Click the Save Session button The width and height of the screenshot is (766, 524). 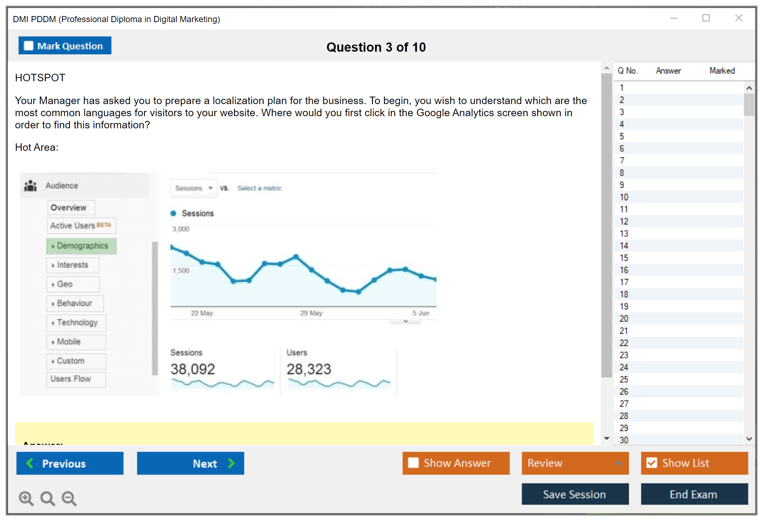pos(575,494)
